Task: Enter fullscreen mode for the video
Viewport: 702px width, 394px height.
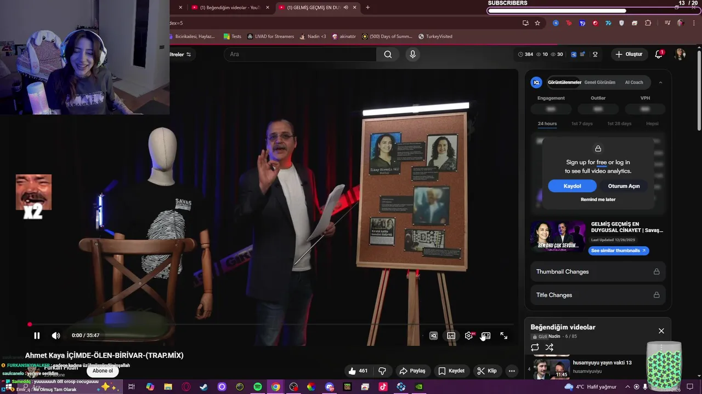Action: [503, 335]
